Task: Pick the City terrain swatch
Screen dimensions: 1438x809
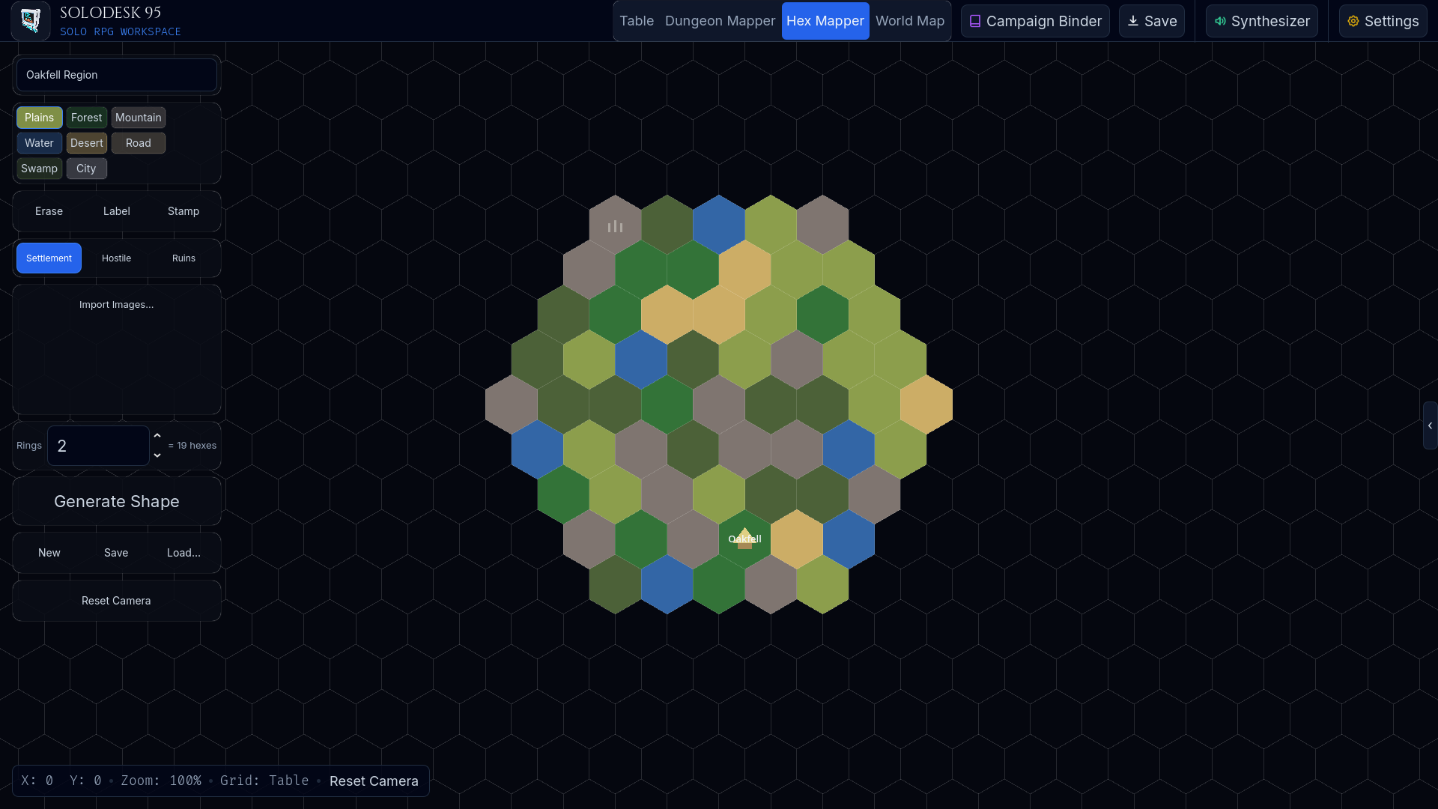Action: tap(87, 169)
